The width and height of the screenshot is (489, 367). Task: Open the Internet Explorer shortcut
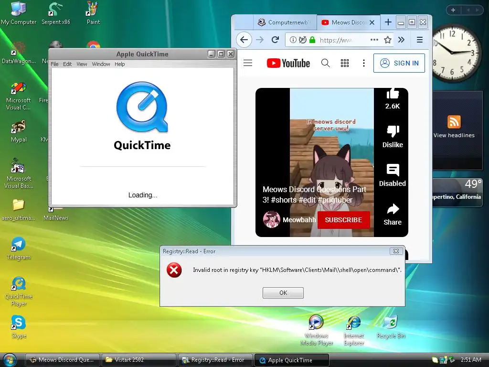click(x=354, y=330)
